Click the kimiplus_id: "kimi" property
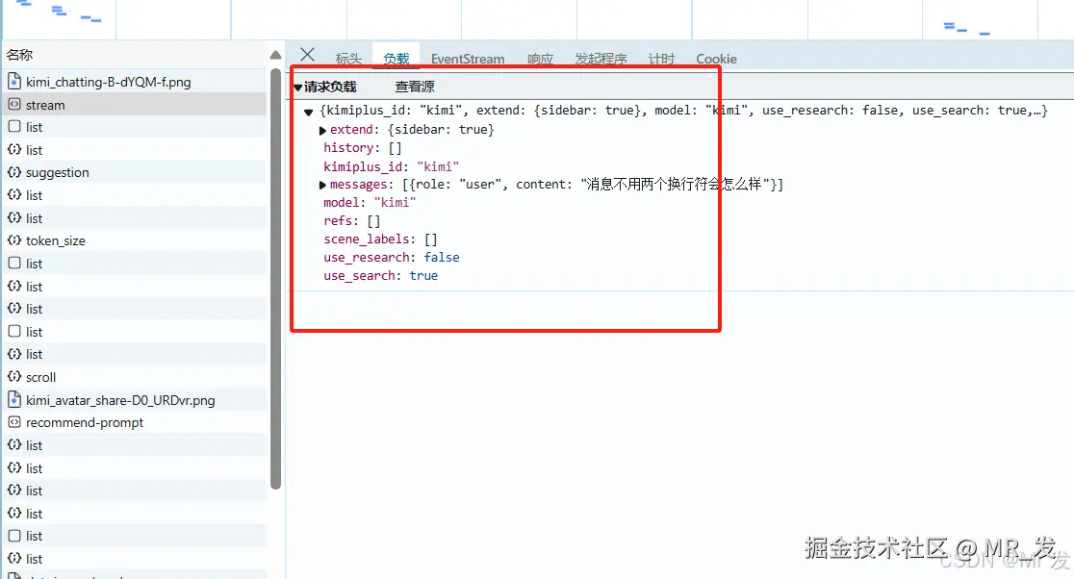This screenshot has height=579, width=1074. pyautogui.click(x=391, y=166)
